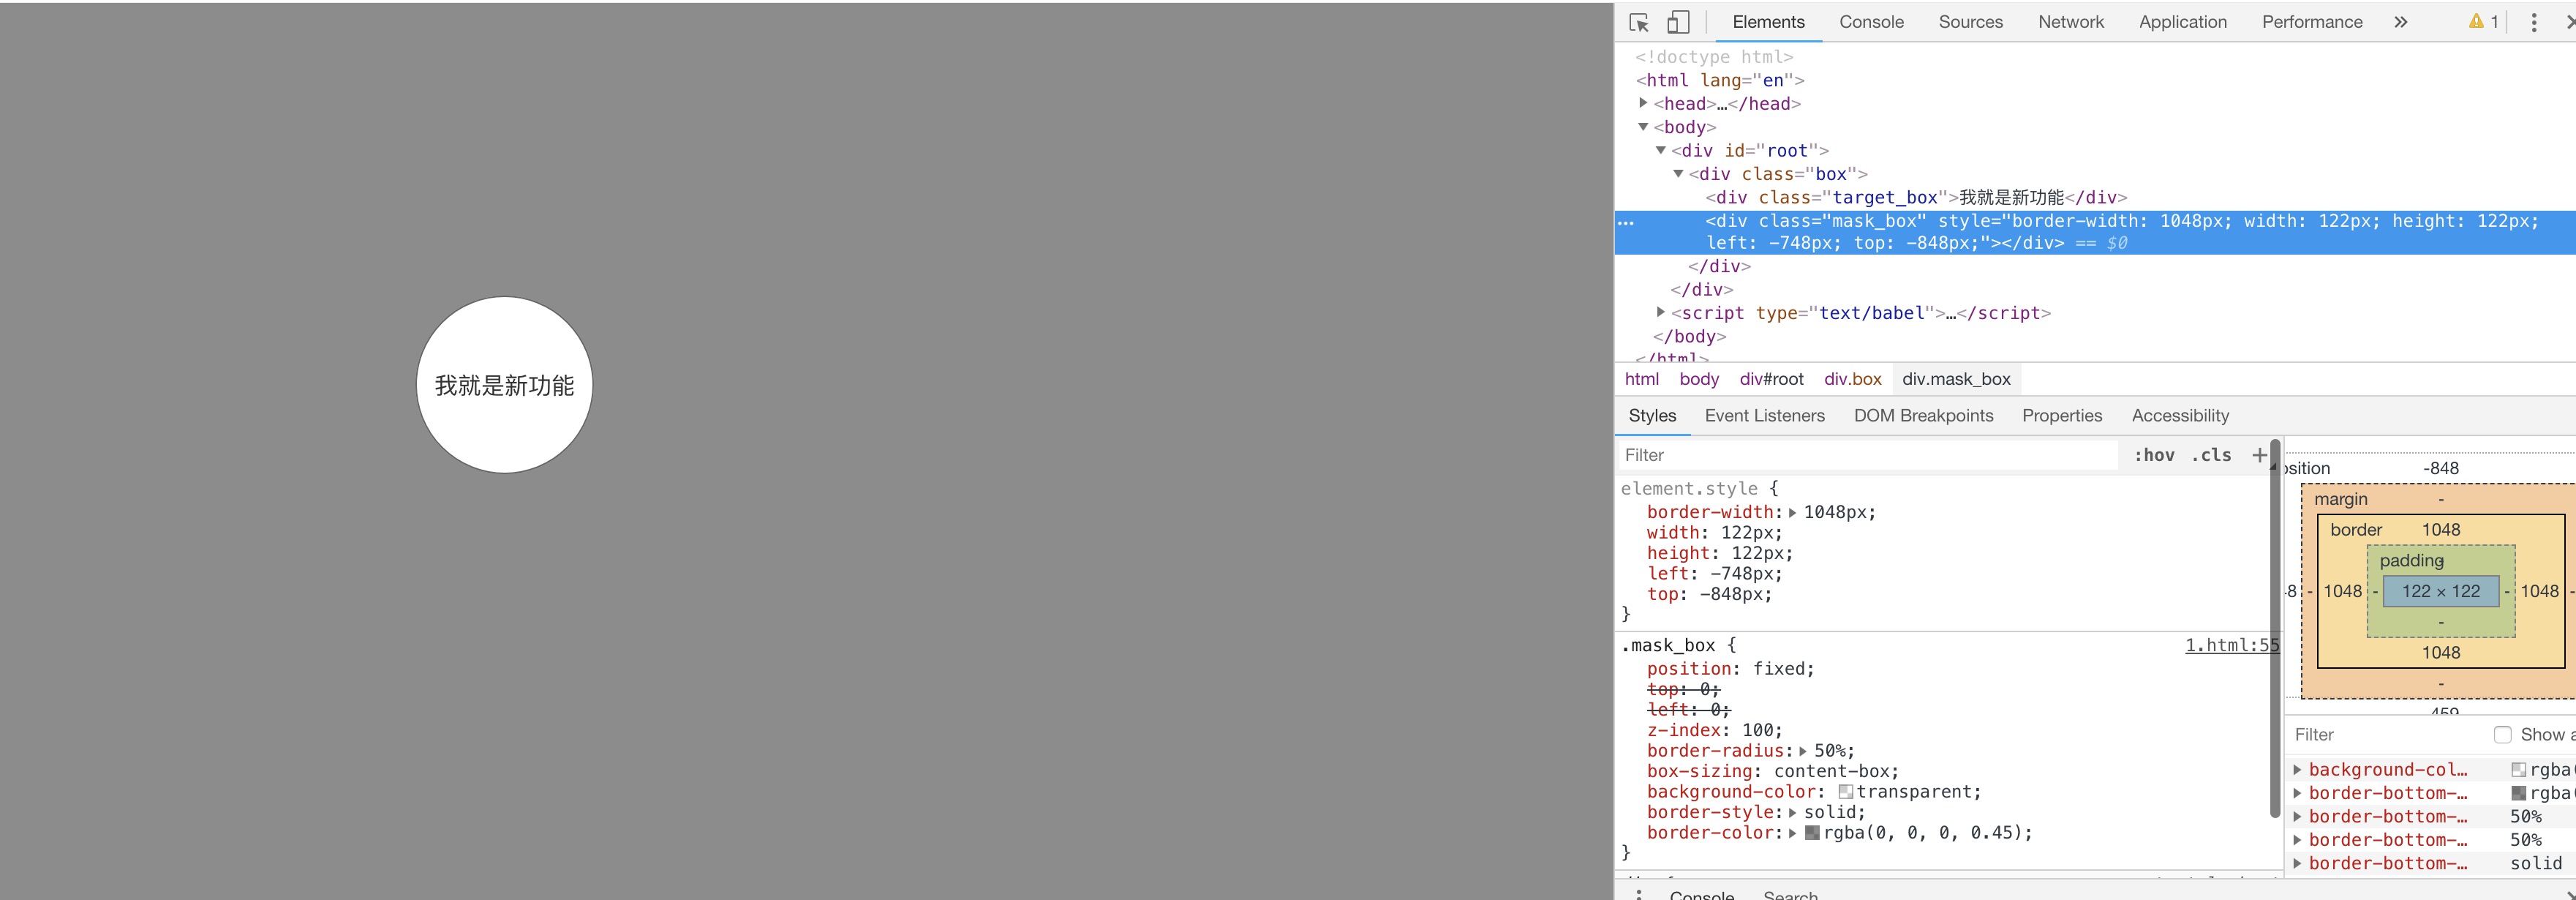Show more DevTools tabs chevron
Image resolution: width=2576 pixels, height=900 pixels.
tap(2401, 22)
